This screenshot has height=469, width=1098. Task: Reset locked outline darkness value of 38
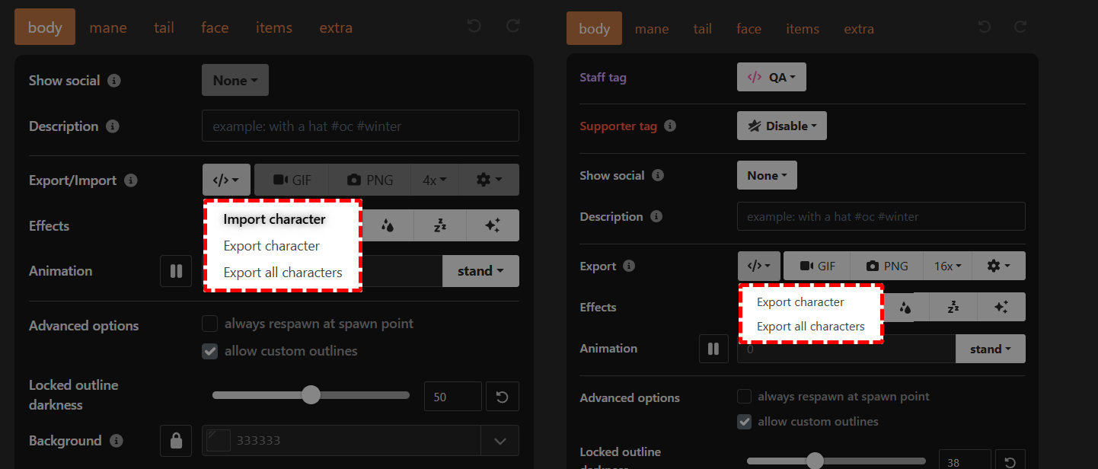(x=1010, y=461)
